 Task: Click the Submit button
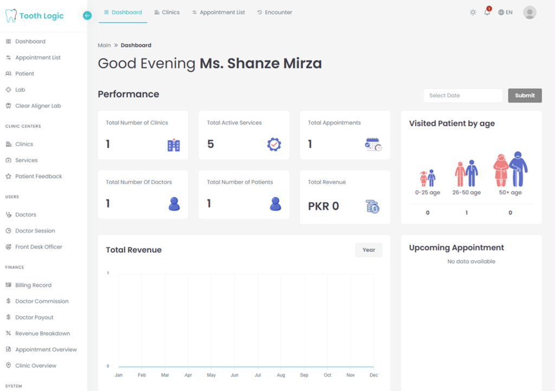pos(525,95)
